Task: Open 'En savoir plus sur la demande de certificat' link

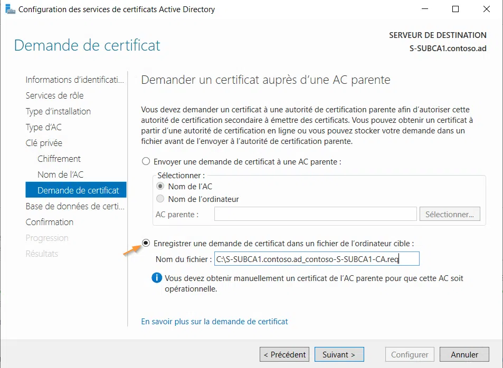Action: (214, 321)
